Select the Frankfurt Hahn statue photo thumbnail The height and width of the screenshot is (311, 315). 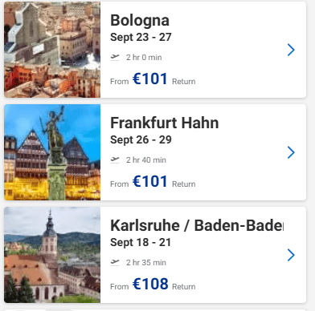click(x=52, y=152)
